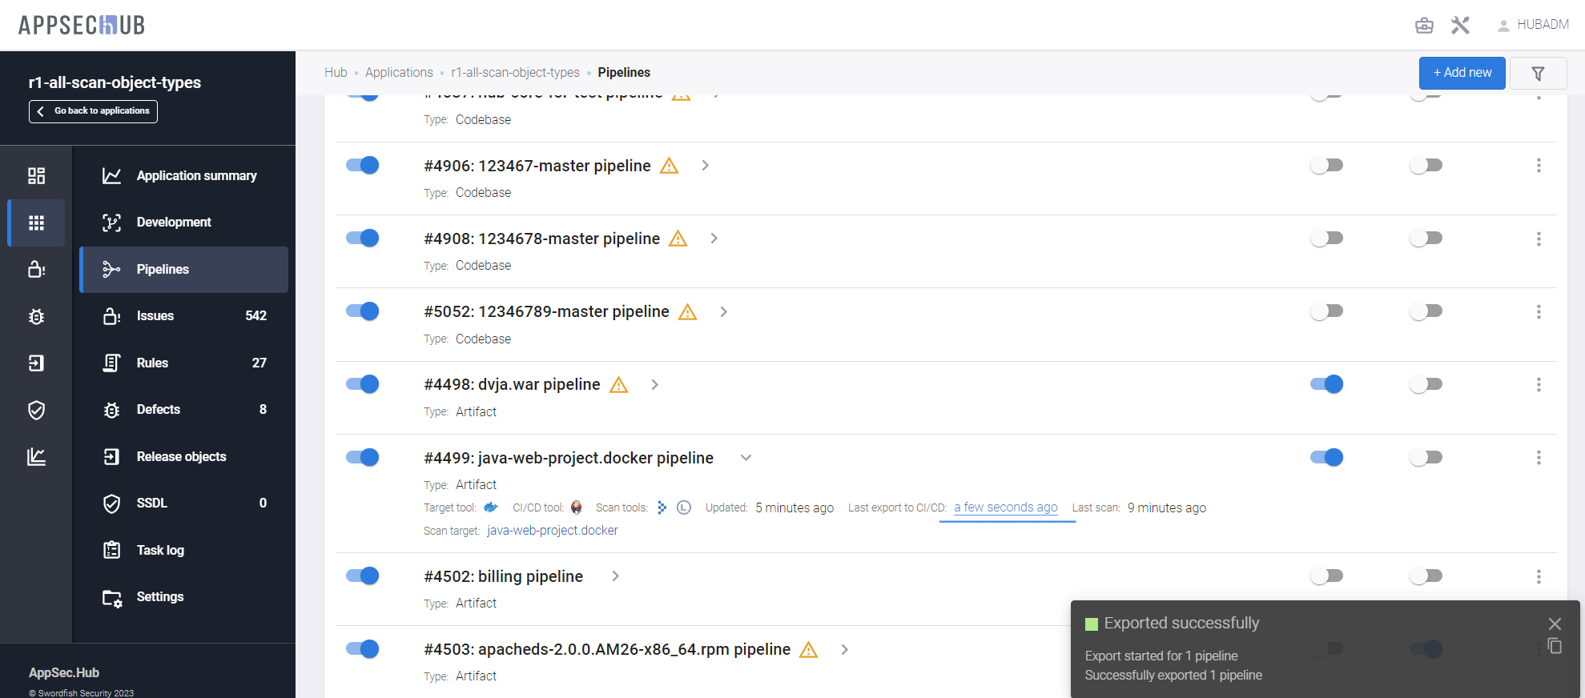Click the Add new button
Screen dimensions: 1585x698
pos(1462,73)
